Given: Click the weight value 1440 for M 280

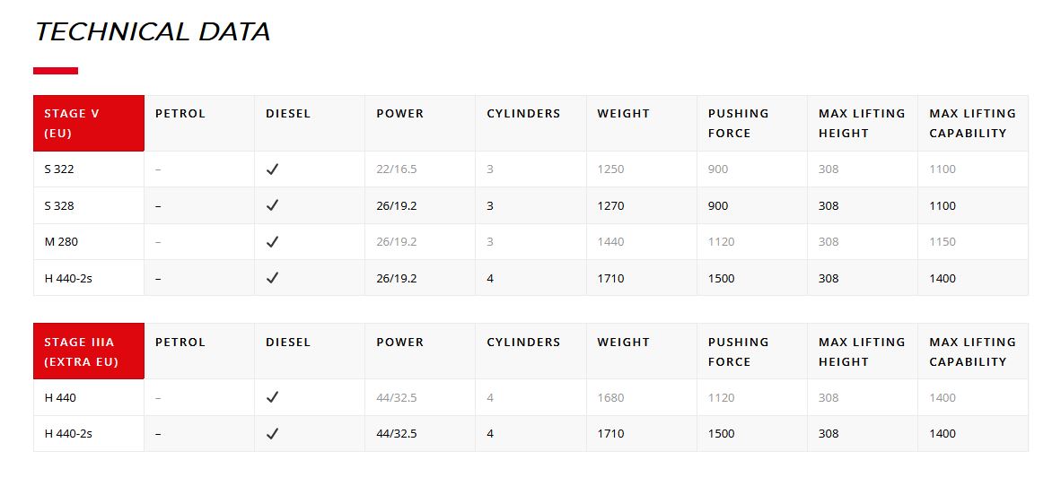Looking at the screenshot, I should (x=610, y=242).
